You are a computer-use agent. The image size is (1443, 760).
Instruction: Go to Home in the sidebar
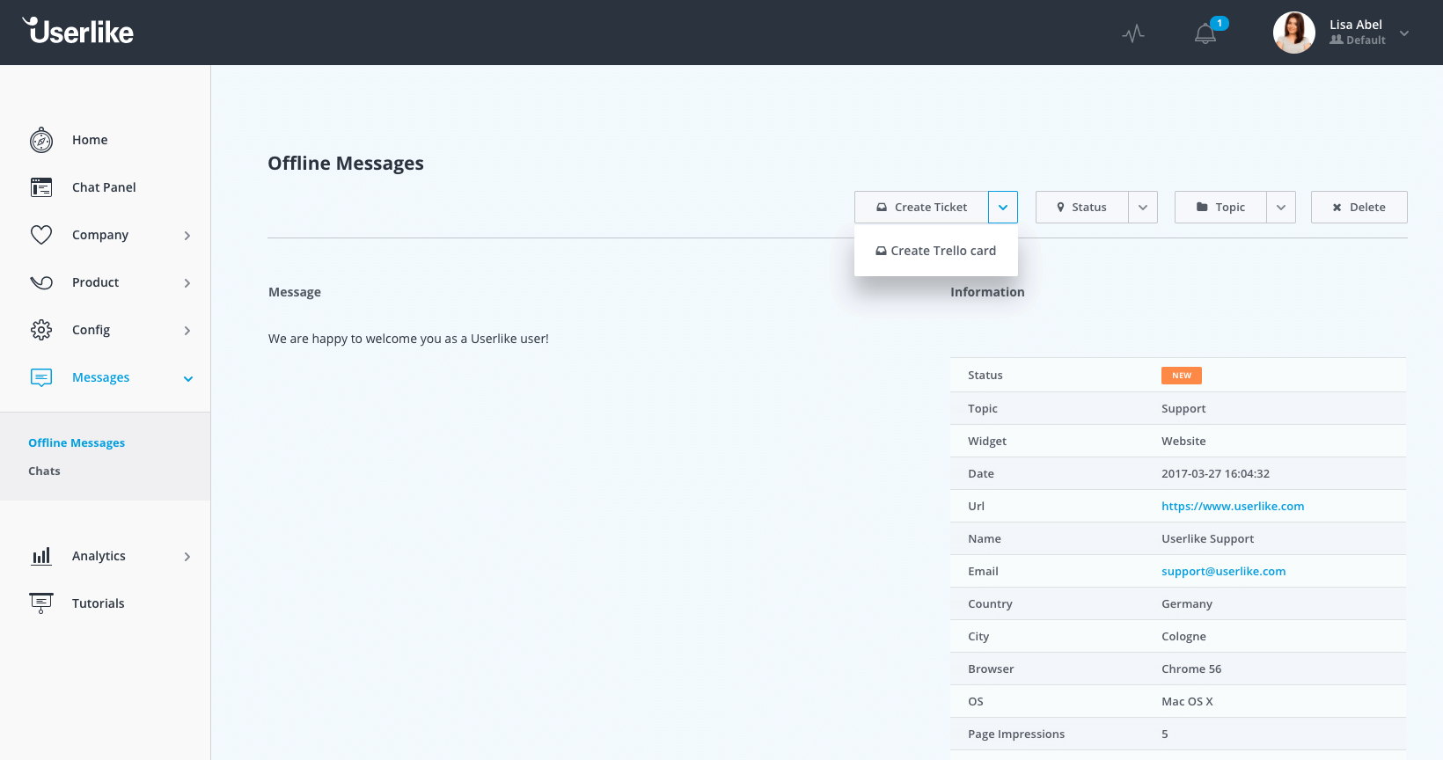[90, 140]
